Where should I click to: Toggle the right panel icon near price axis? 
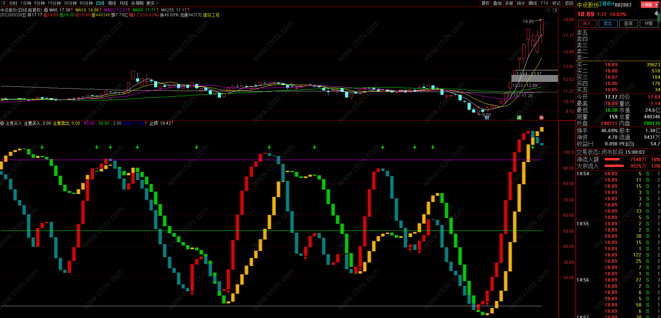[554, 10]
